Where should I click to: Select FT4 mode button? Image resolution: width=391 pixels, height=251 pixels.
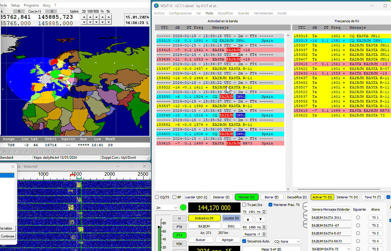point(179,235)
